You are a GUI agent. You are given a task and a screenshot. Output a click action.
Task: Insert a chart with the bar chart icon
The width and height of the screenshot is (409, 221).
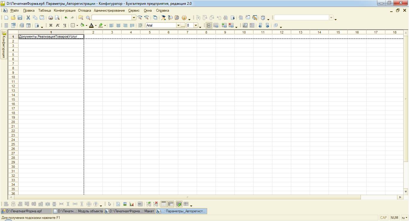point(132,204)
